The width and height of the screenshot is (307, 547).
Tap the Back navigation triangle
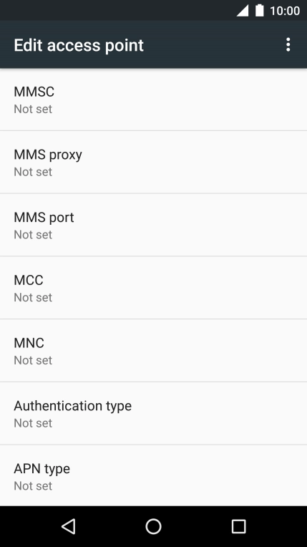(69, 526)
